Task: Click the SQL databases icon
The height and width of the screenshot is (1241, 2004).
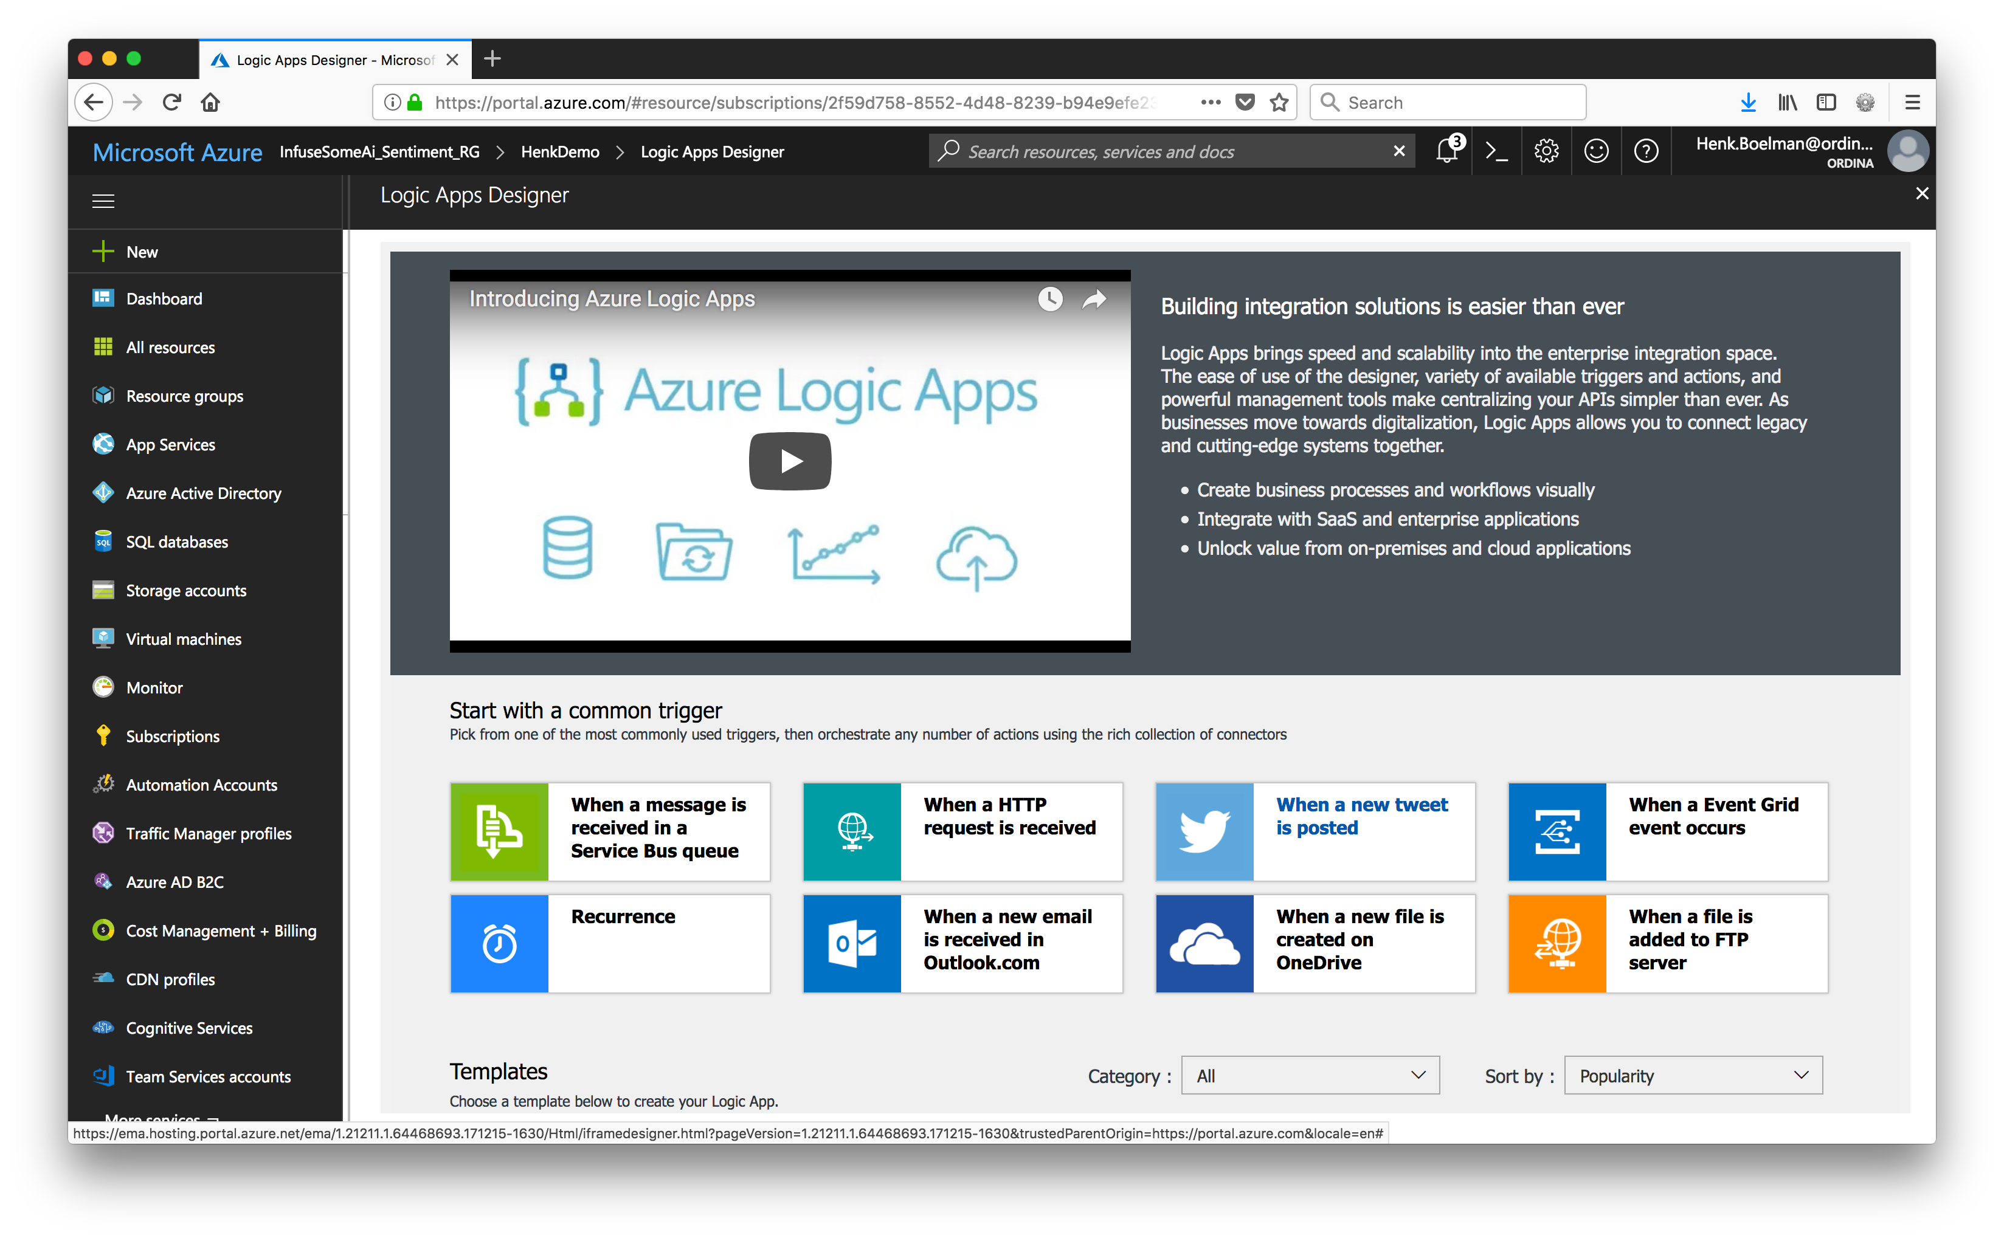Action: tap(103, 541)
